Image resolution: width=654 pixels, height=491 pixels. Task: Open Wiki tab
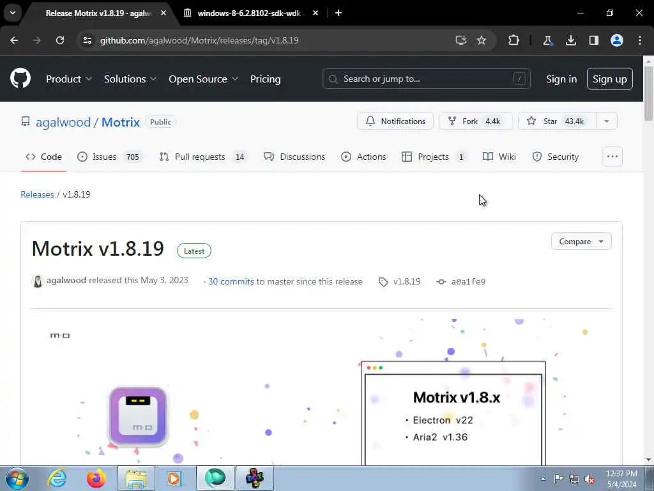(499, 157)
